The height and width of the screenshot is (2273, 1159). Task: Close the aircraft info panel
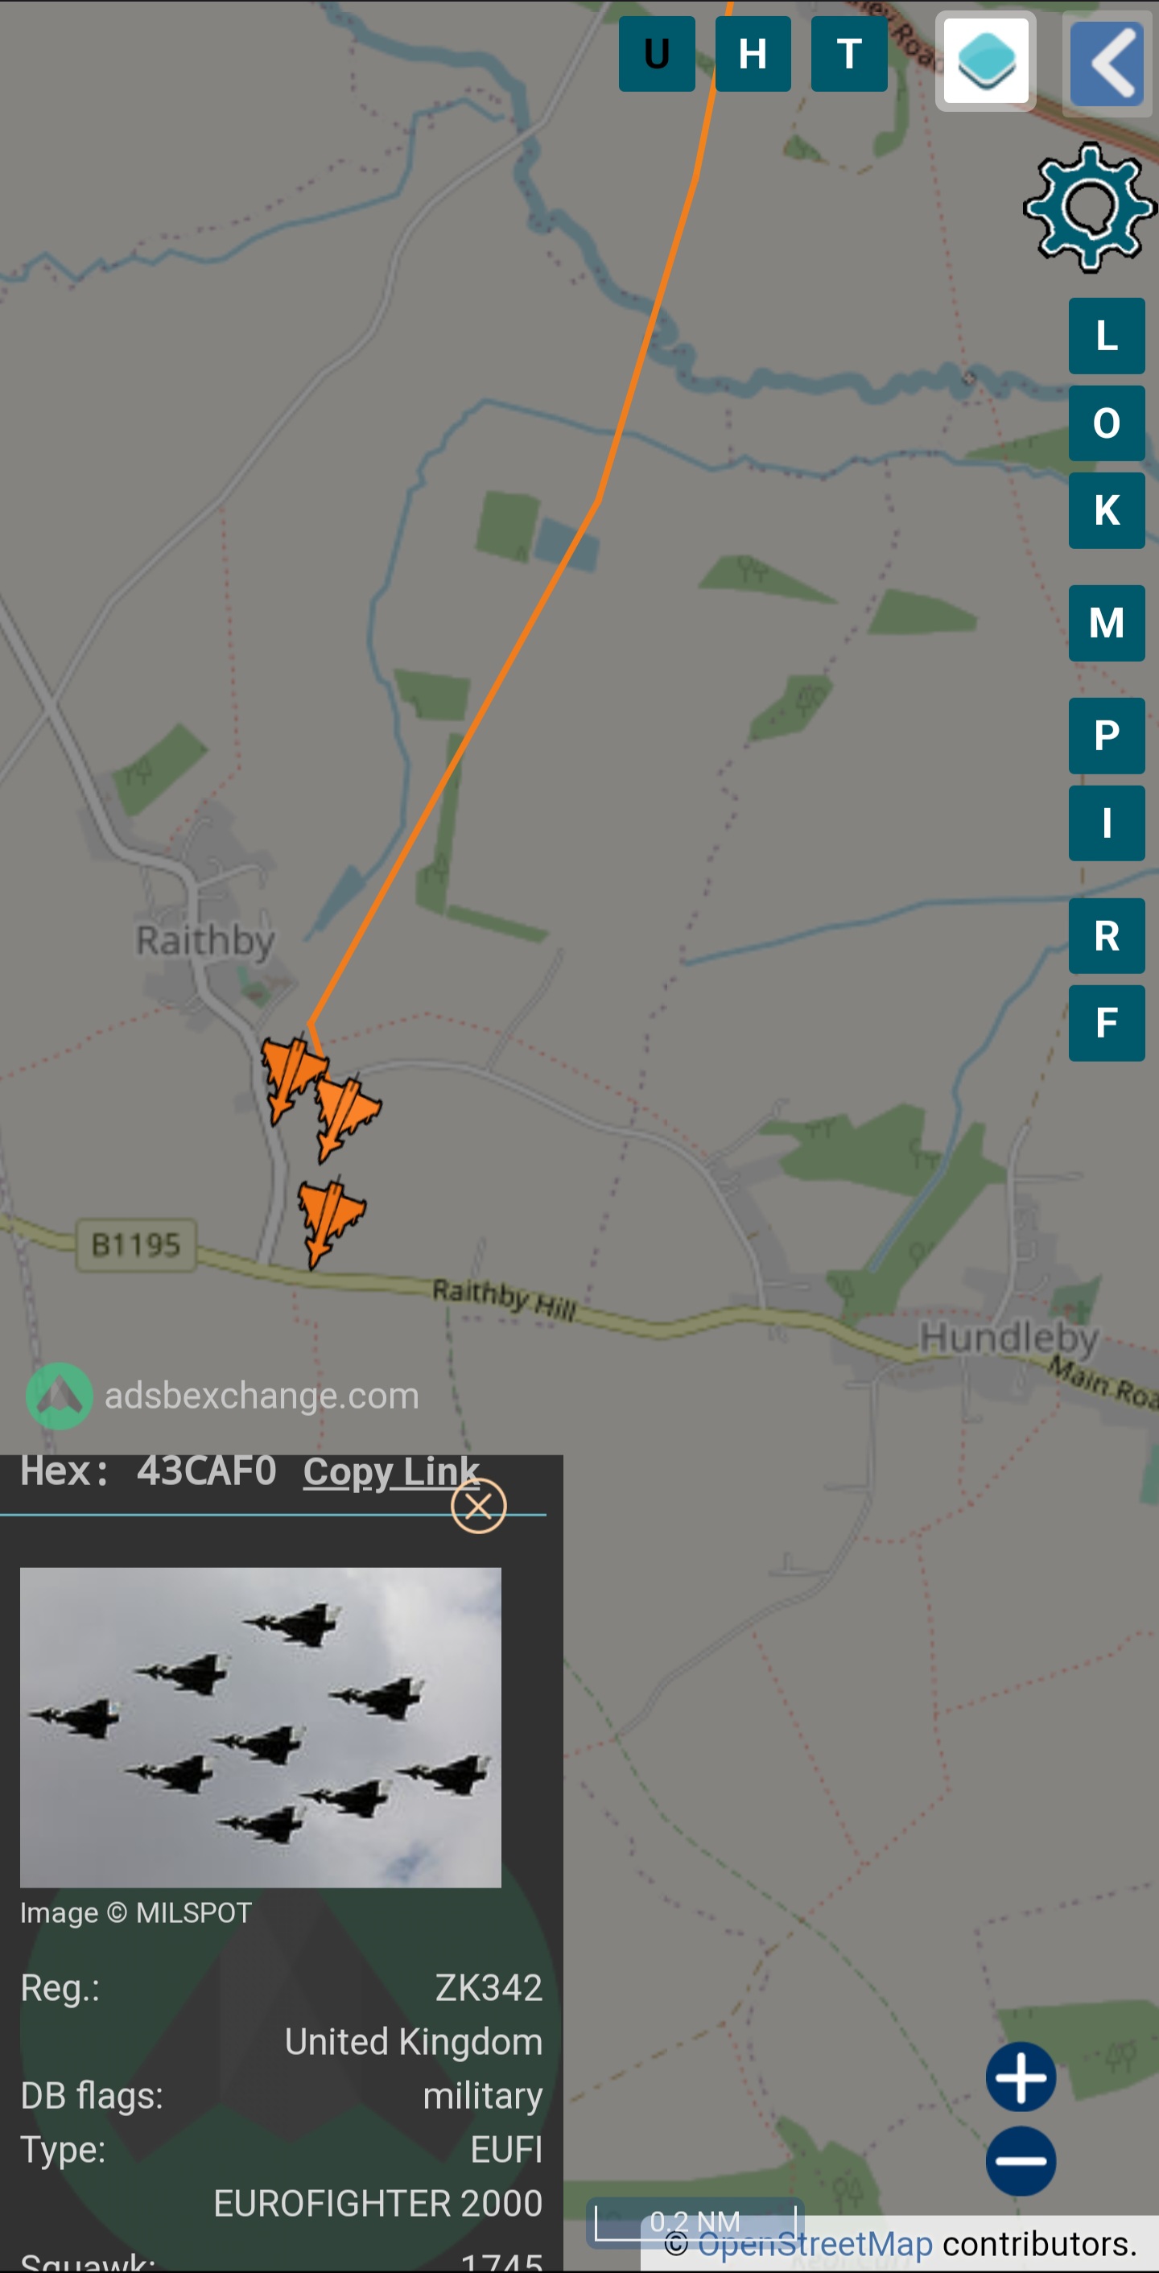(478, 1505)
